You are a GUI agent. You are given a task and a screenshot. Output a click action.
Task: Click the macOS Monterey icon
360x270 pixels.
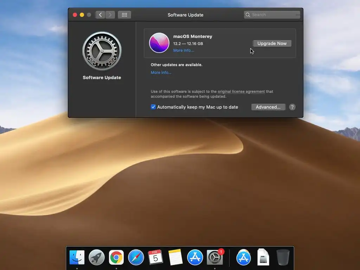[x=159, y=43]
